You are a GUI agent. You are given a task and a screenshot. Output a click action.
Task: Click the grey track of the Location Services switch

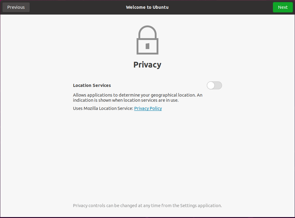coord(218,85)
